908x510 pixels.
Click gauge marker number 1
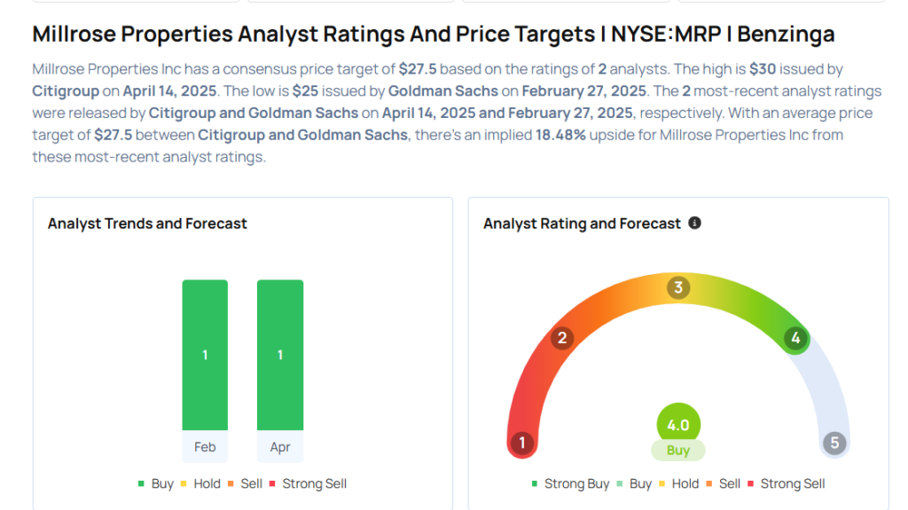pyautogui.click(x=522, y=443)
